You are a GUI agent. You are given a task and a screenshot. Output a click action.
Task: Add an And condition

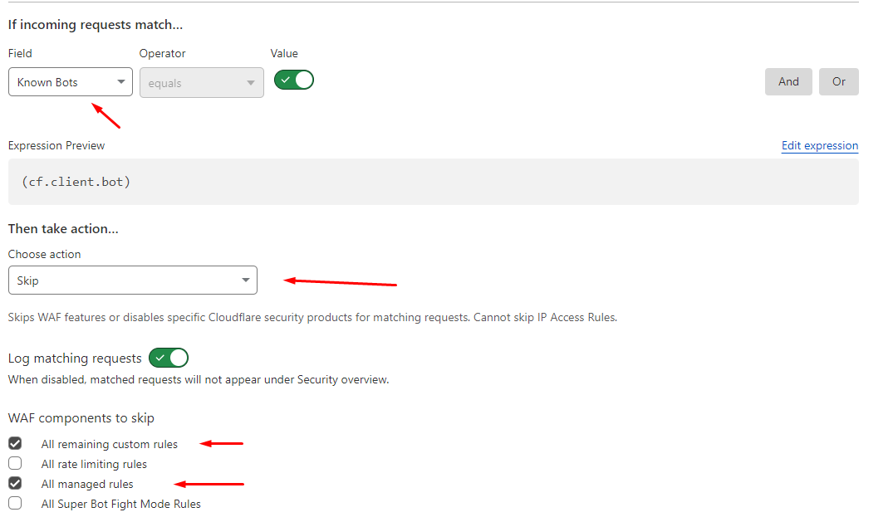pyautogui.click(x=788, y=81)
